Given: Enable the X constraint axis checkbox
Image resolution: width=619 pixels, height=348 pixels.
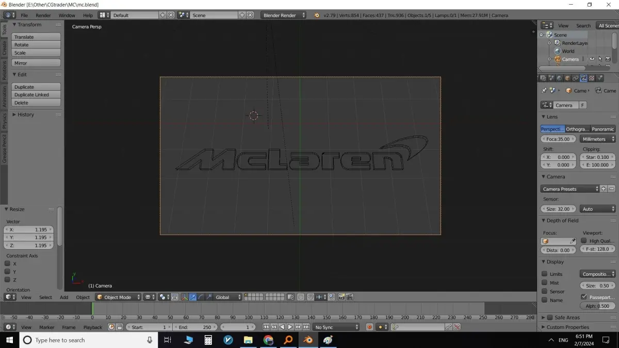Looking at the screenshot, I should point(7,263).
